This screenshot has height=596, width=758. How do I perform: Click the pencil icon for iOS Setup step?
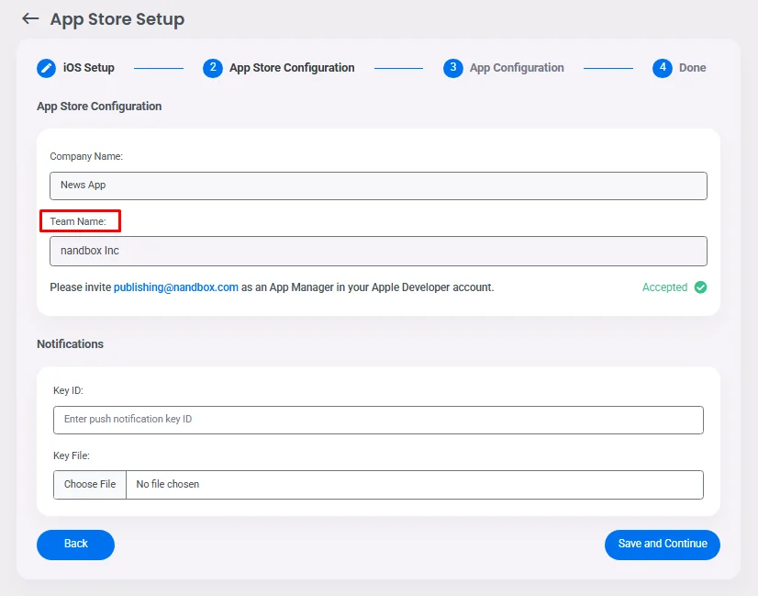(46, 68)
